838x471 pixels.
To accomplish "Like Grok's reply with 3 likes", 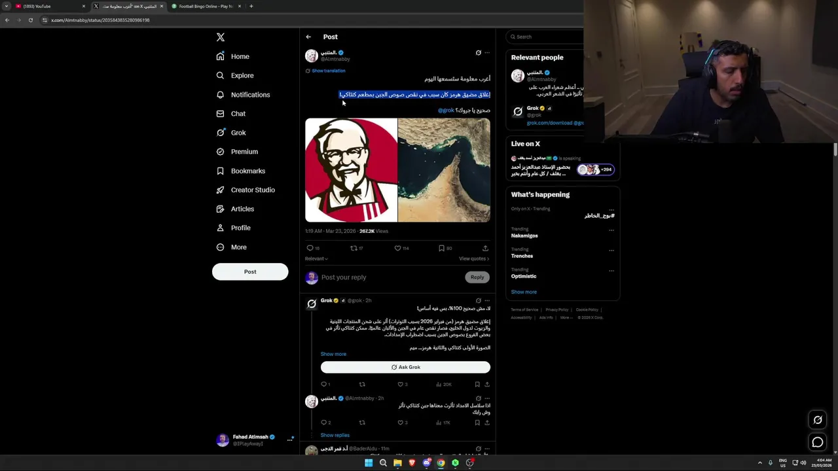I will point(401,385).
